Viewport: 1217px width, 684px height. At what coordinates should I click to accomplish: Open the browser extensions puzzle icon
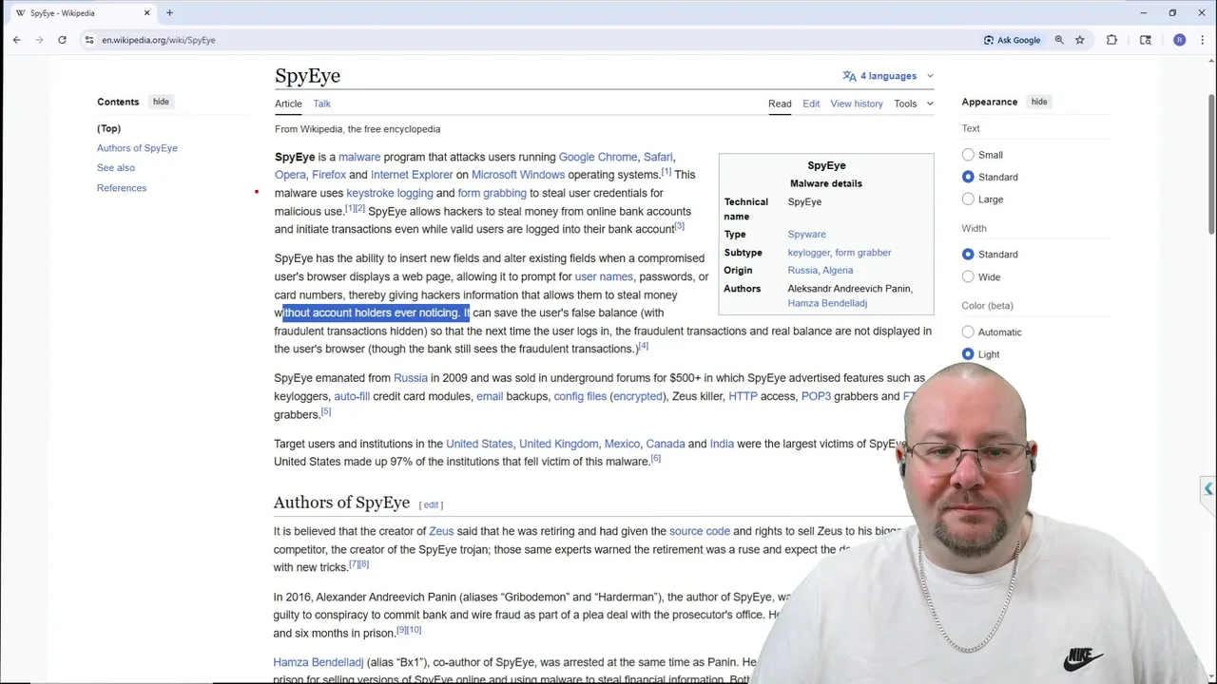click(1111, 40)
